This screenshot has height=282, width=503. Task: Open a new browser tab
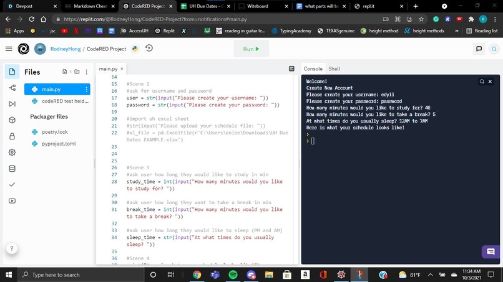click(416, 6)
